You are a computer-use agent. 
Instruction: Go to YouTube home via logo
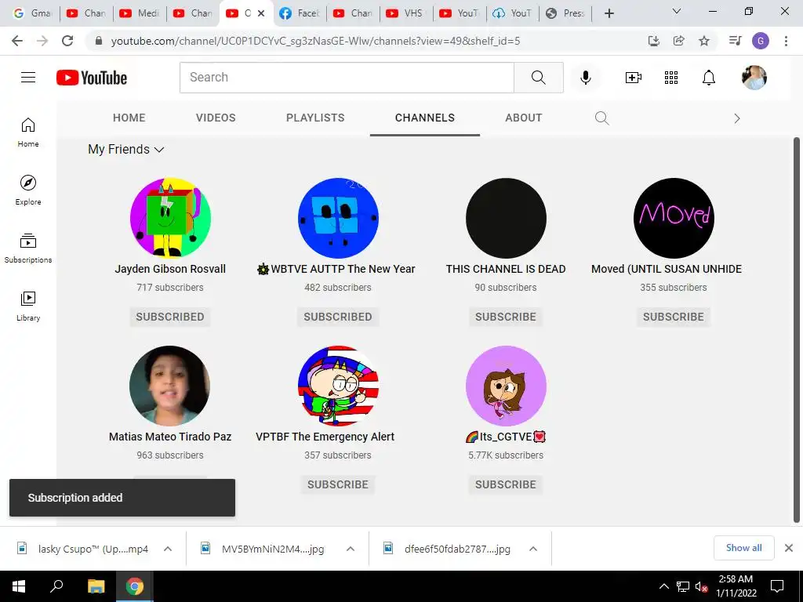point(92,78)
